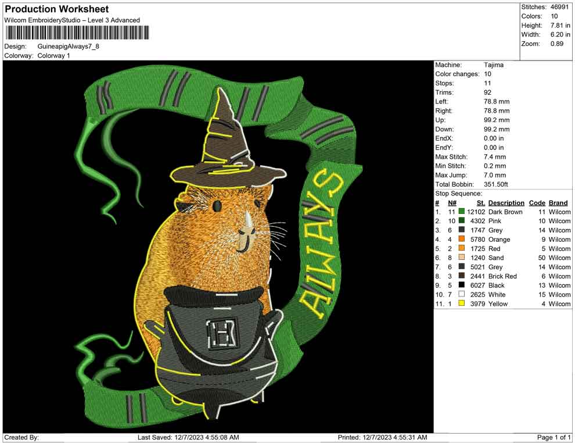575x443 pixels.
Task: Click the Stops value 11
Action: [x=487, y=83]
